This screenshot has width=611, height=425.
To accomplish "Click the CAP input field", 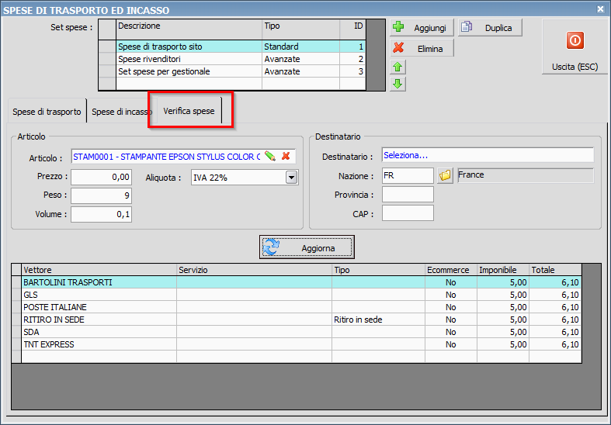I will tap(408, 213).
